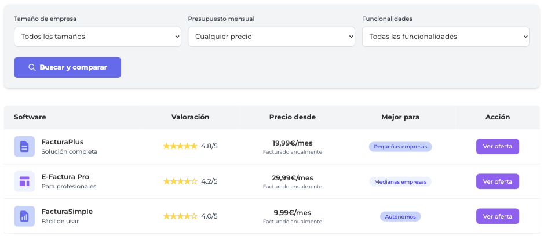
Task: Click FacturaPlus star rating
Action: [180, 147]
